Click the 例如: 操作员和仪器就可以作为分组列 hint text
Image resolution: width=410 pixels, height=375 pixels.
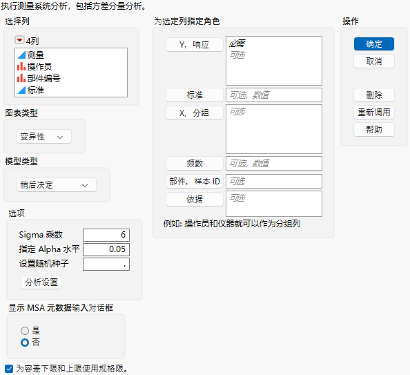point(232,224)
